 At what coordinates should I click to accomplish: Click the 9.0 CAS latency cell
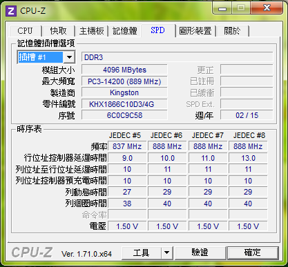click(x=127, y=158)
